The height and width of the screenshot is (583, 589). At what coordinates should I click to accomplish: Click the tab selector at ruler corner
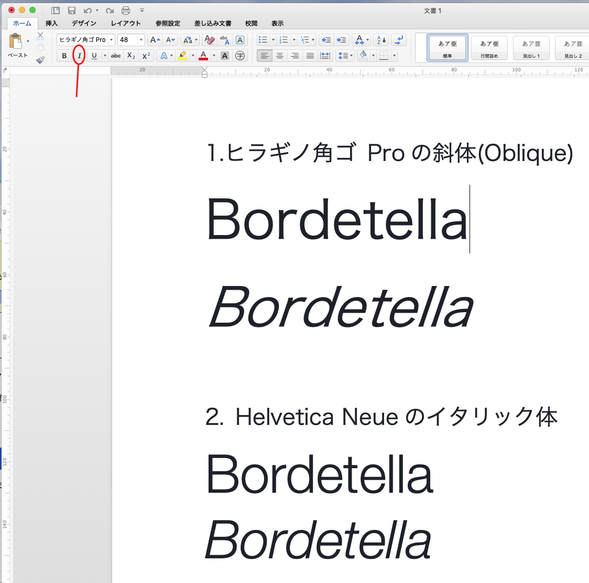(5, 70)
